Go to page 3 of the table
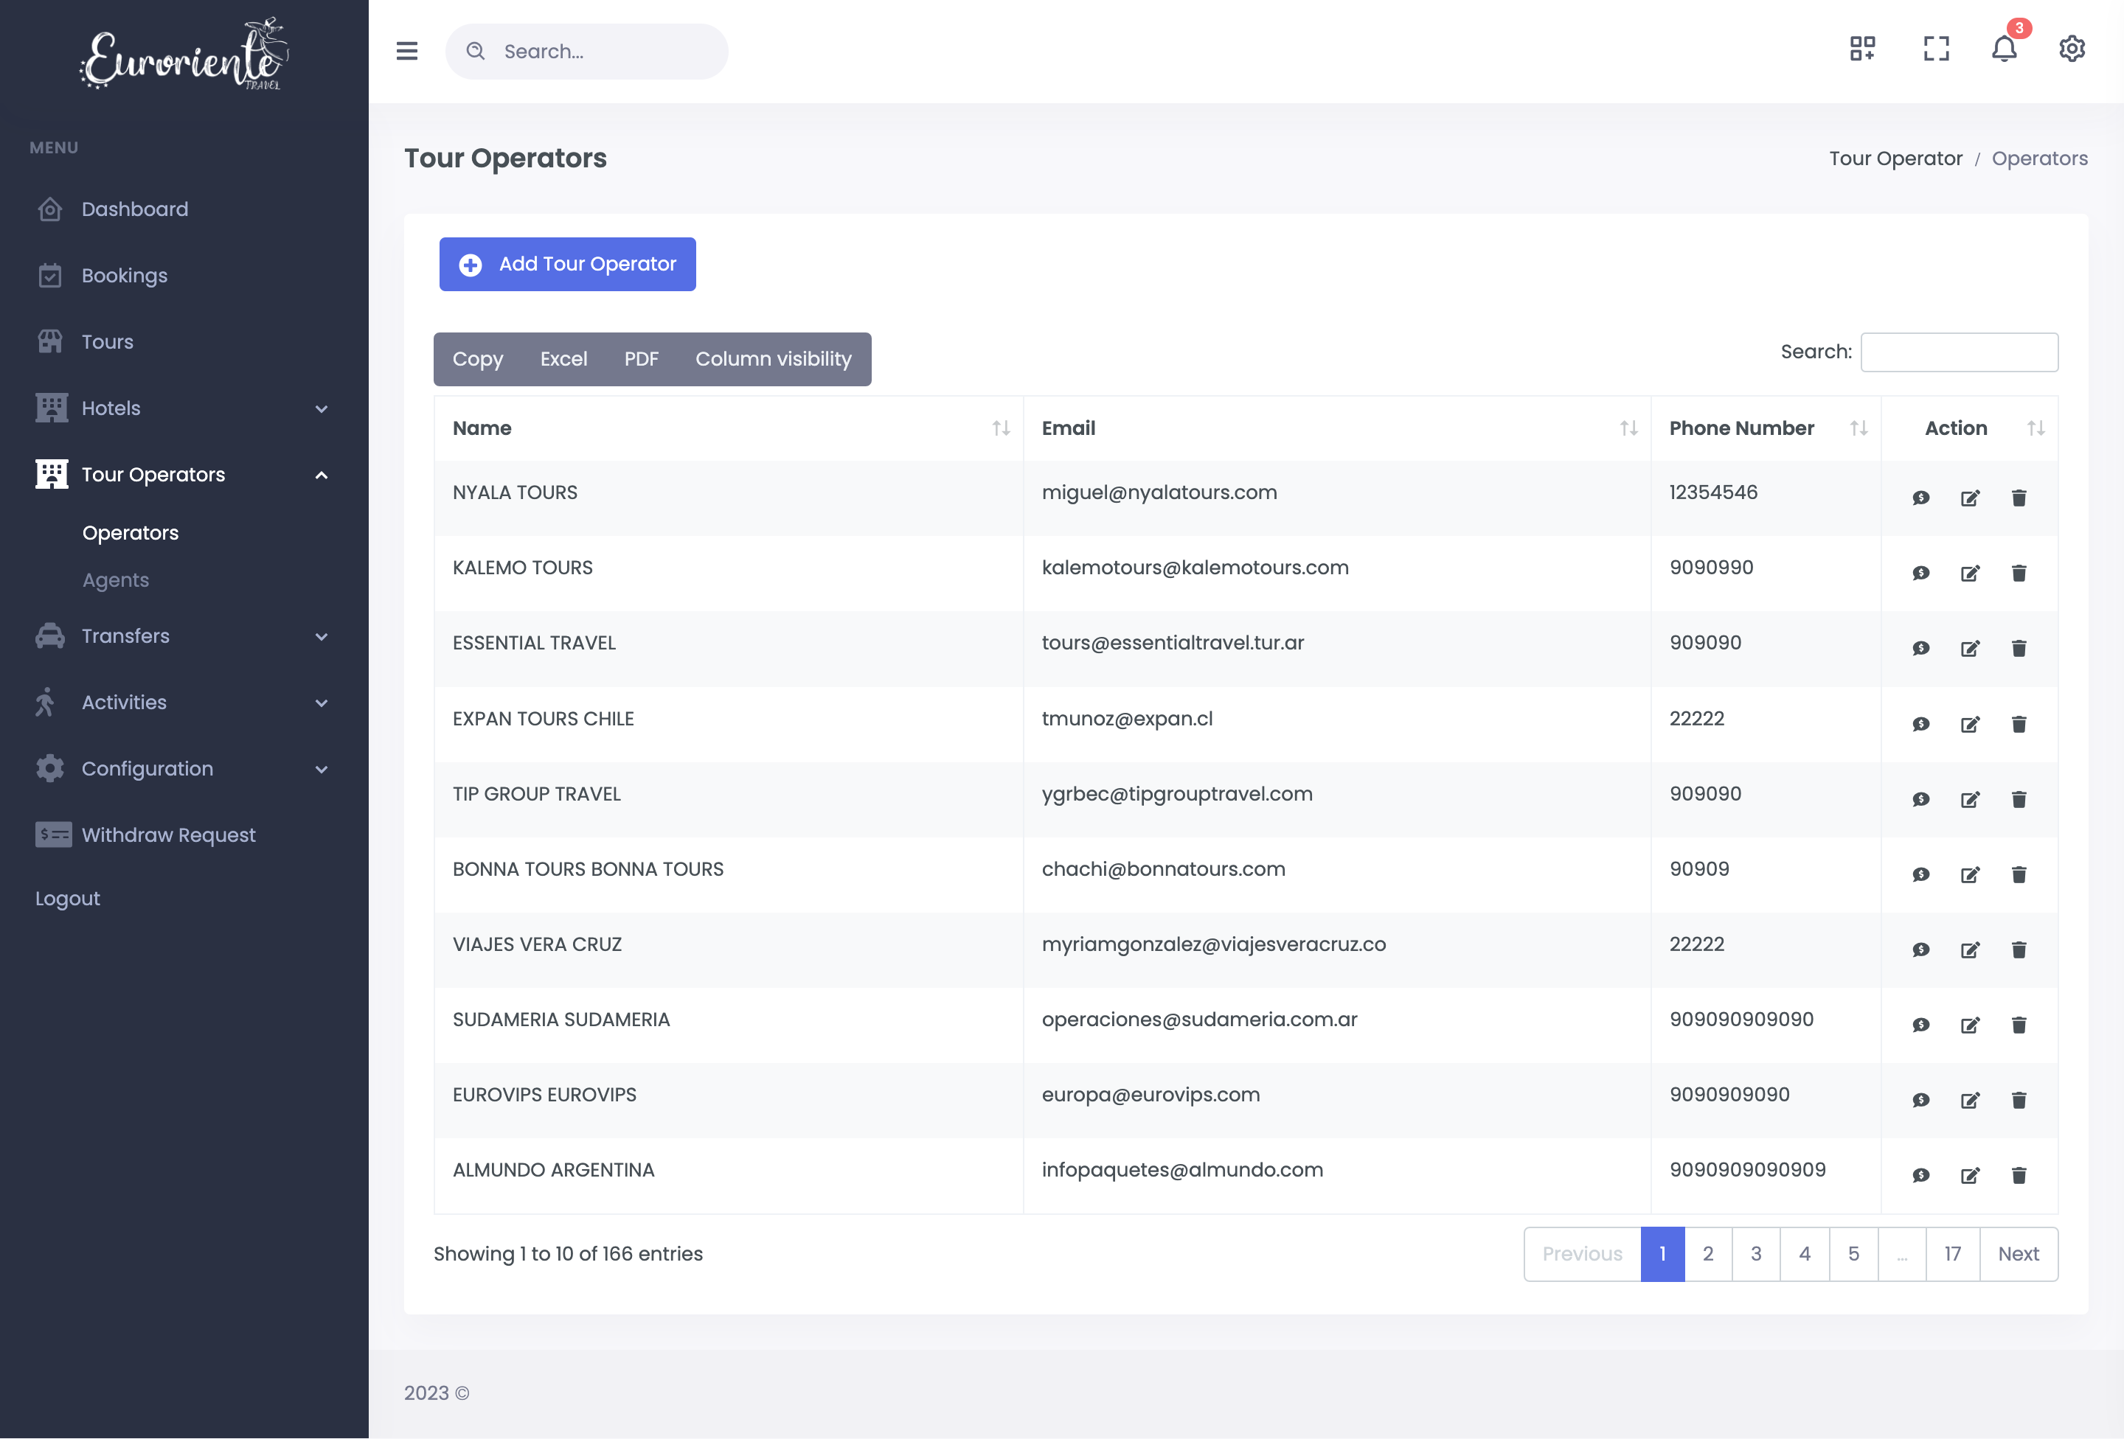Image resolution: width=2124 pixels, height=1439 pixels. click(1756, 1255)
